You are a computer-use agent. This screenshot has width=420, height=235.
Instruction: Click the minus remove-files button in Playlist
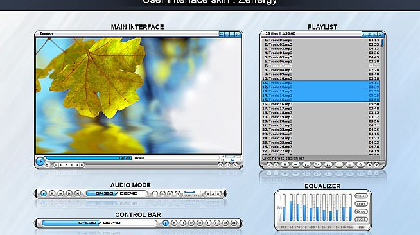[x=295, y=164]
